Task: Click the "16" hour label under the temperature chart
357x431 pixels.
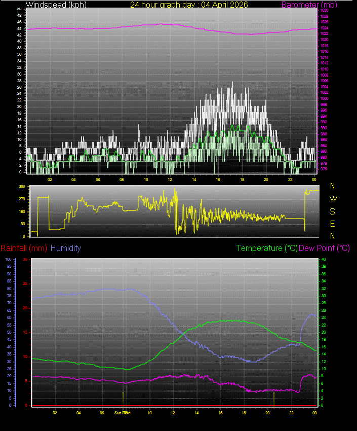Action: (x=220, y=413)
